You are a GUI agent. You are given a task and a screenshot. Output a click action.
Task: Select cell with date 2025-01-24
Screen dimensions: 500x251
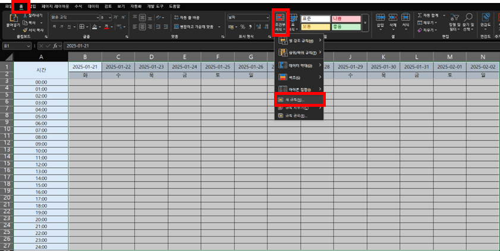pyautogui.click(x=185, y=67)
